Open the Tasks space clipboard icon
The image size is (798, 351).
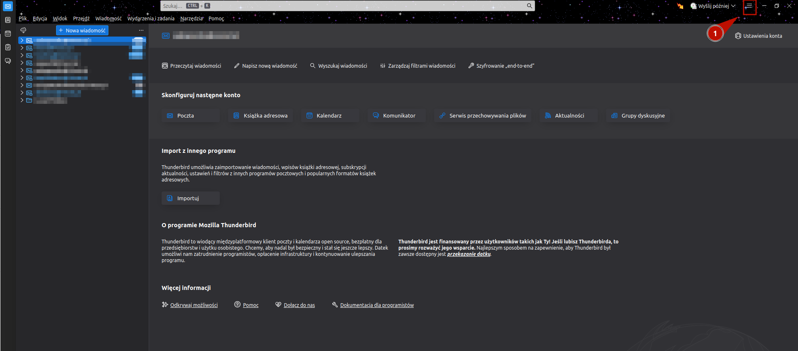pos(8,47)
